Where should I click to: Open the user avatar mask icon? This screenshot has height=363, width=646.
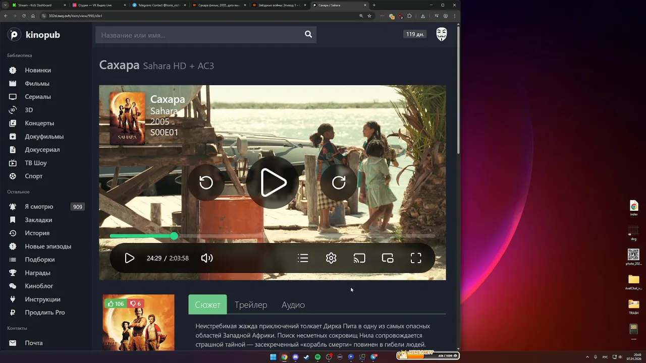tap(442, 34)
